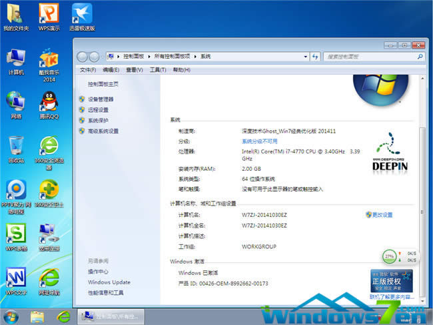Image resolution: width=433 pixels, height=325 pixels.
Task: Click the 系统分级不可用 rating link
Action: pyautogui.click(x=260, y=141)
